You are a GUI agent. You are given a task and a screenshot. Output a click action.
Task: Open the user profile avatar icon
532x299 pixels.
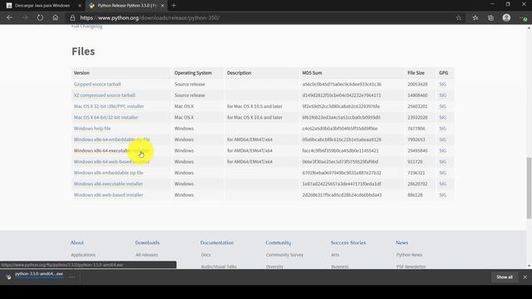[x=506, y=17]
